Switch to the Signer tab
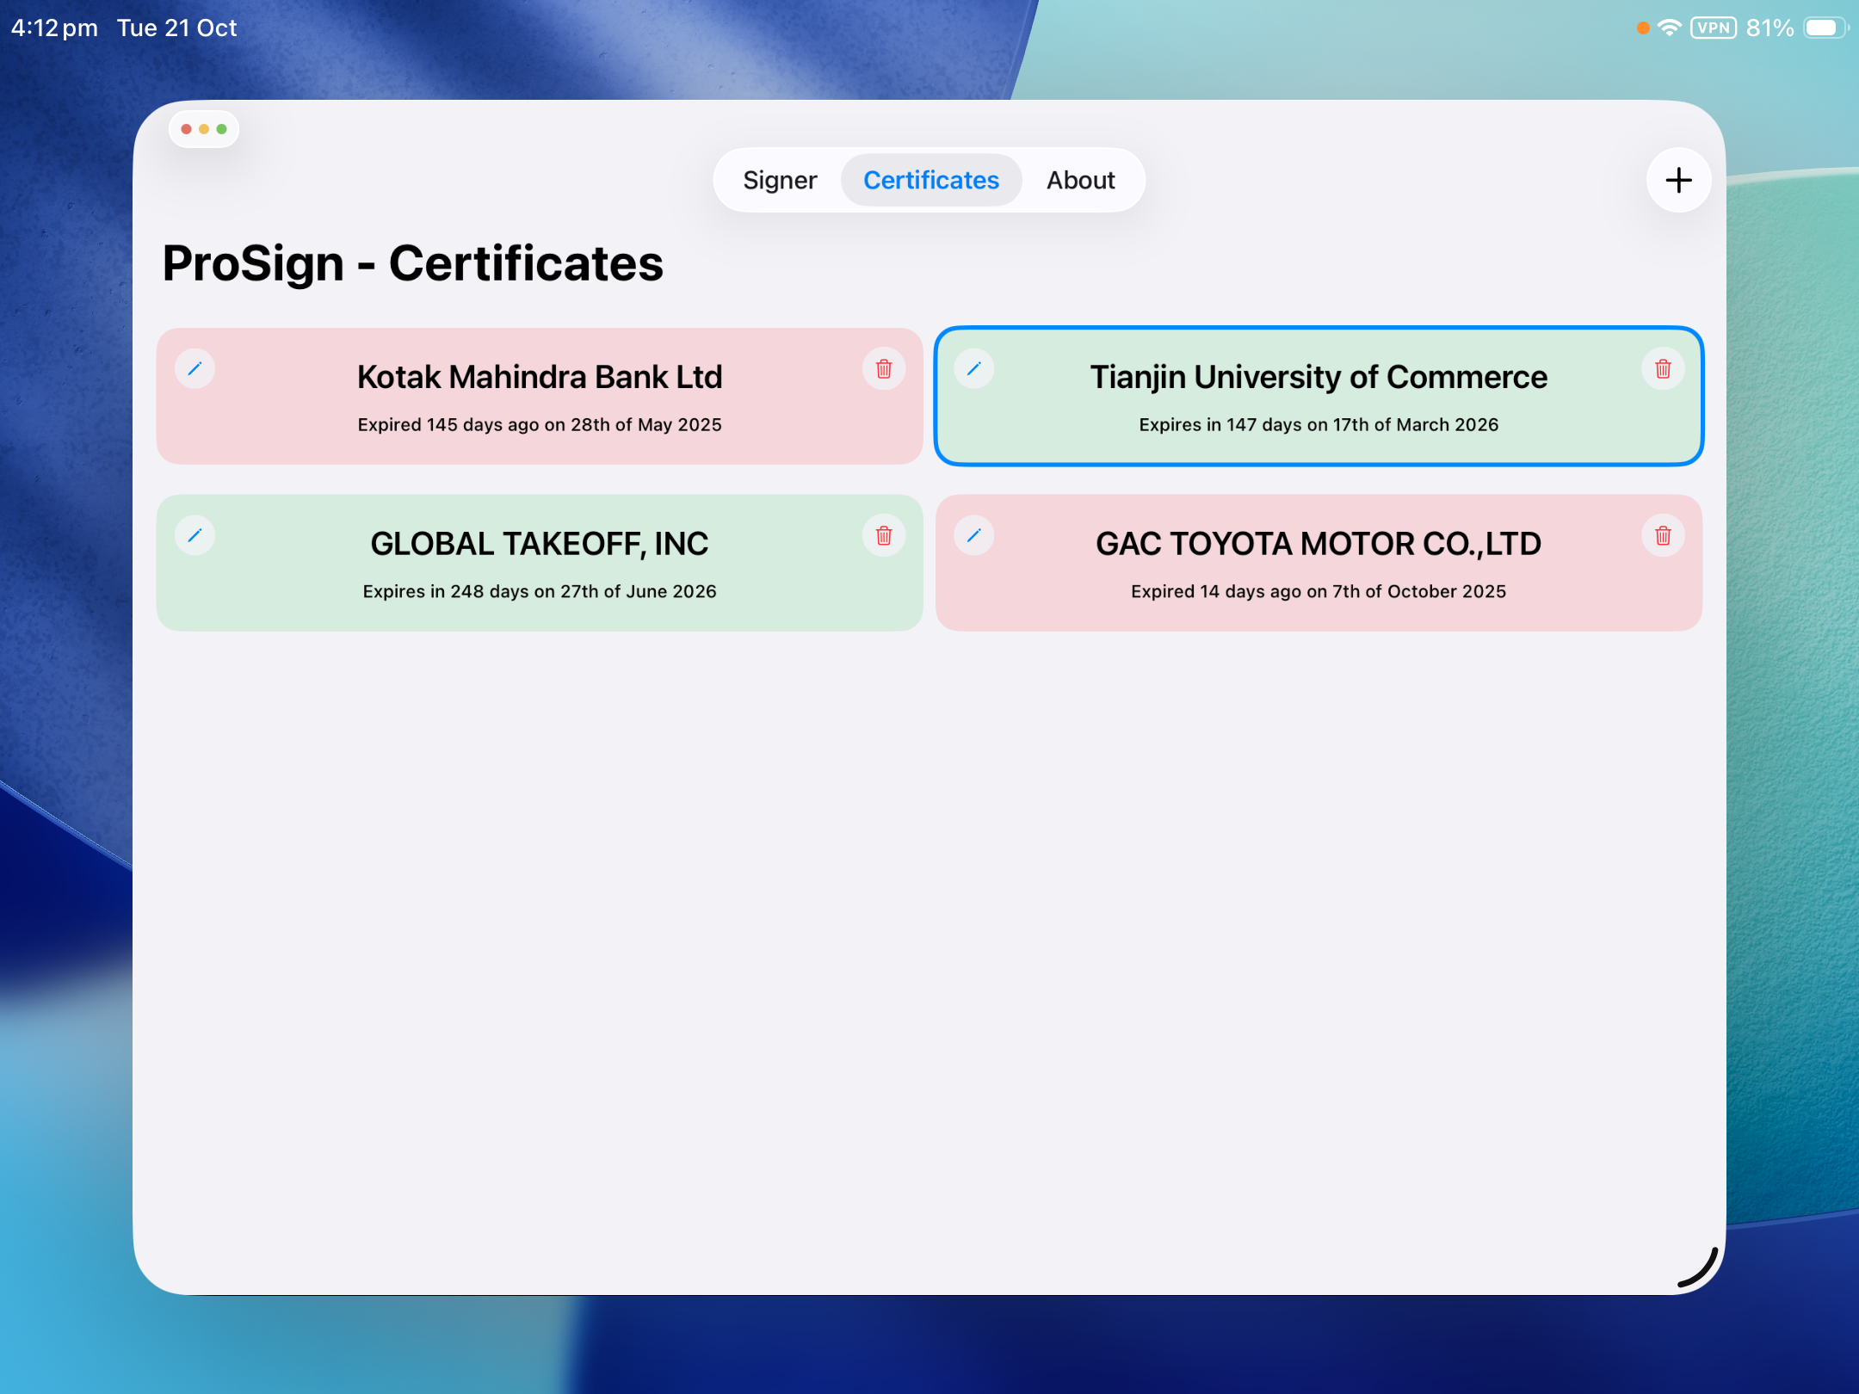This screenshot has width=1859, height=1394. pyautogui.click(x=780, y=180)
